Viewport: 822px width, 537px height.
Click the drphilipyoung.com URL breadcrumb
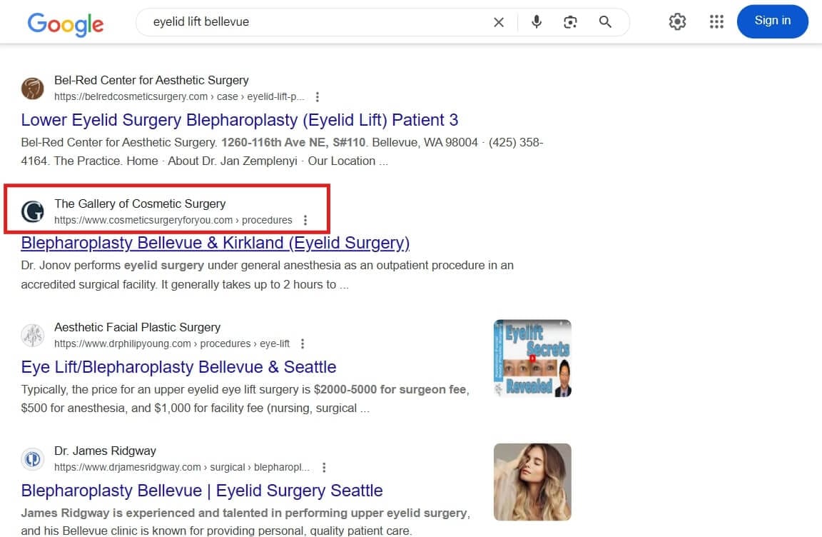click(x=172, y=344)
